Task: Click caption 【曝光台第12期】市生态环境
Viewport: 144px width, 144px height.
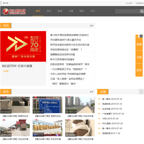Action: (80, 139)
